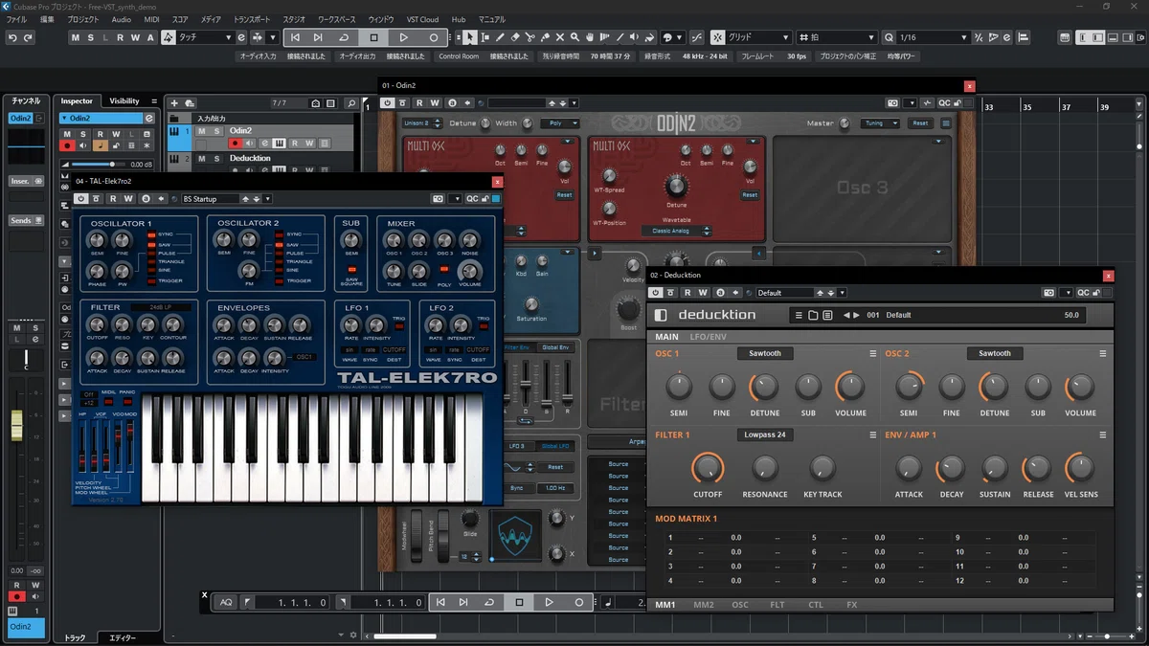This screenshot has height=646, width=1149.
Task: Select the Zoom magnifier tool
Action: [574, 37]
